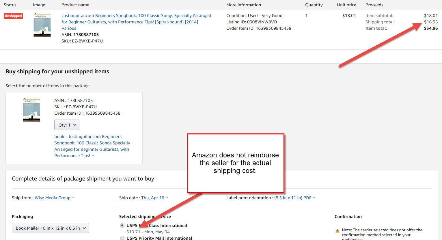
Task: Click the Item total $34.96 amount
Action: click(x=431, y=28)
